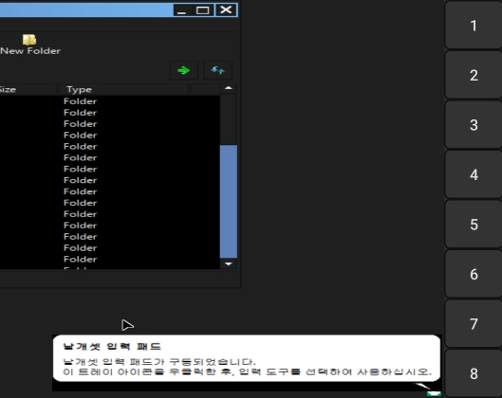Maximize the file browser window
Image resolution: width=502 pixels, height=398 pixels.
pyautogui.click(x=203, y=9)
